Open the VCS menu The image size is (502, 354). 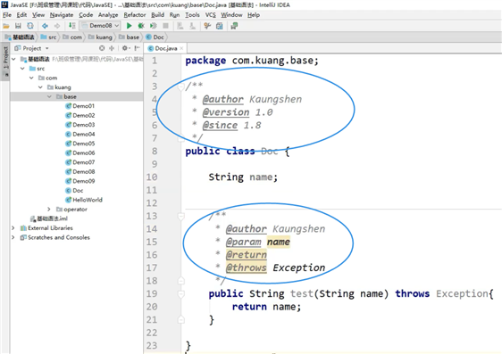point(210,15)
